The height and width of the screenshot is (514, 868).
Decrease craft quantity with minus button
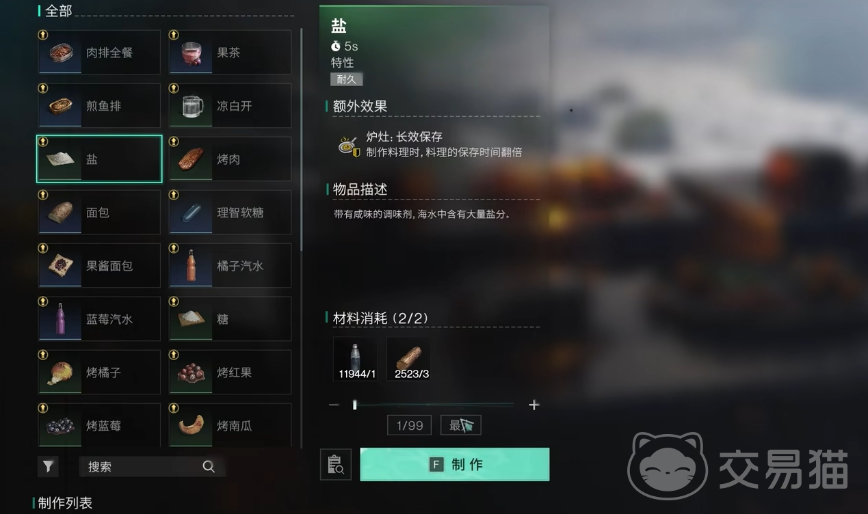coord(334,405)
